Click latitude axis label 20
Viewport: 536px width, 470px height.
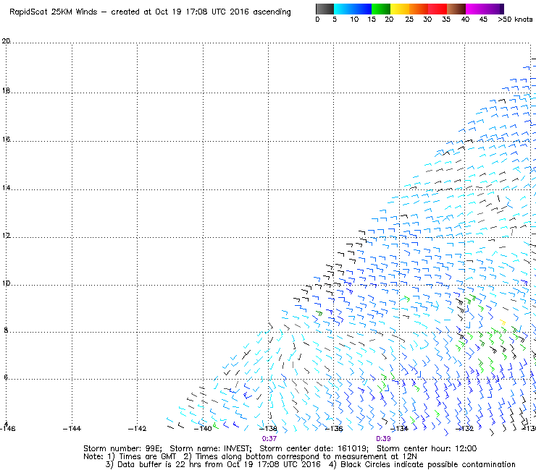[x=6, y=41]
